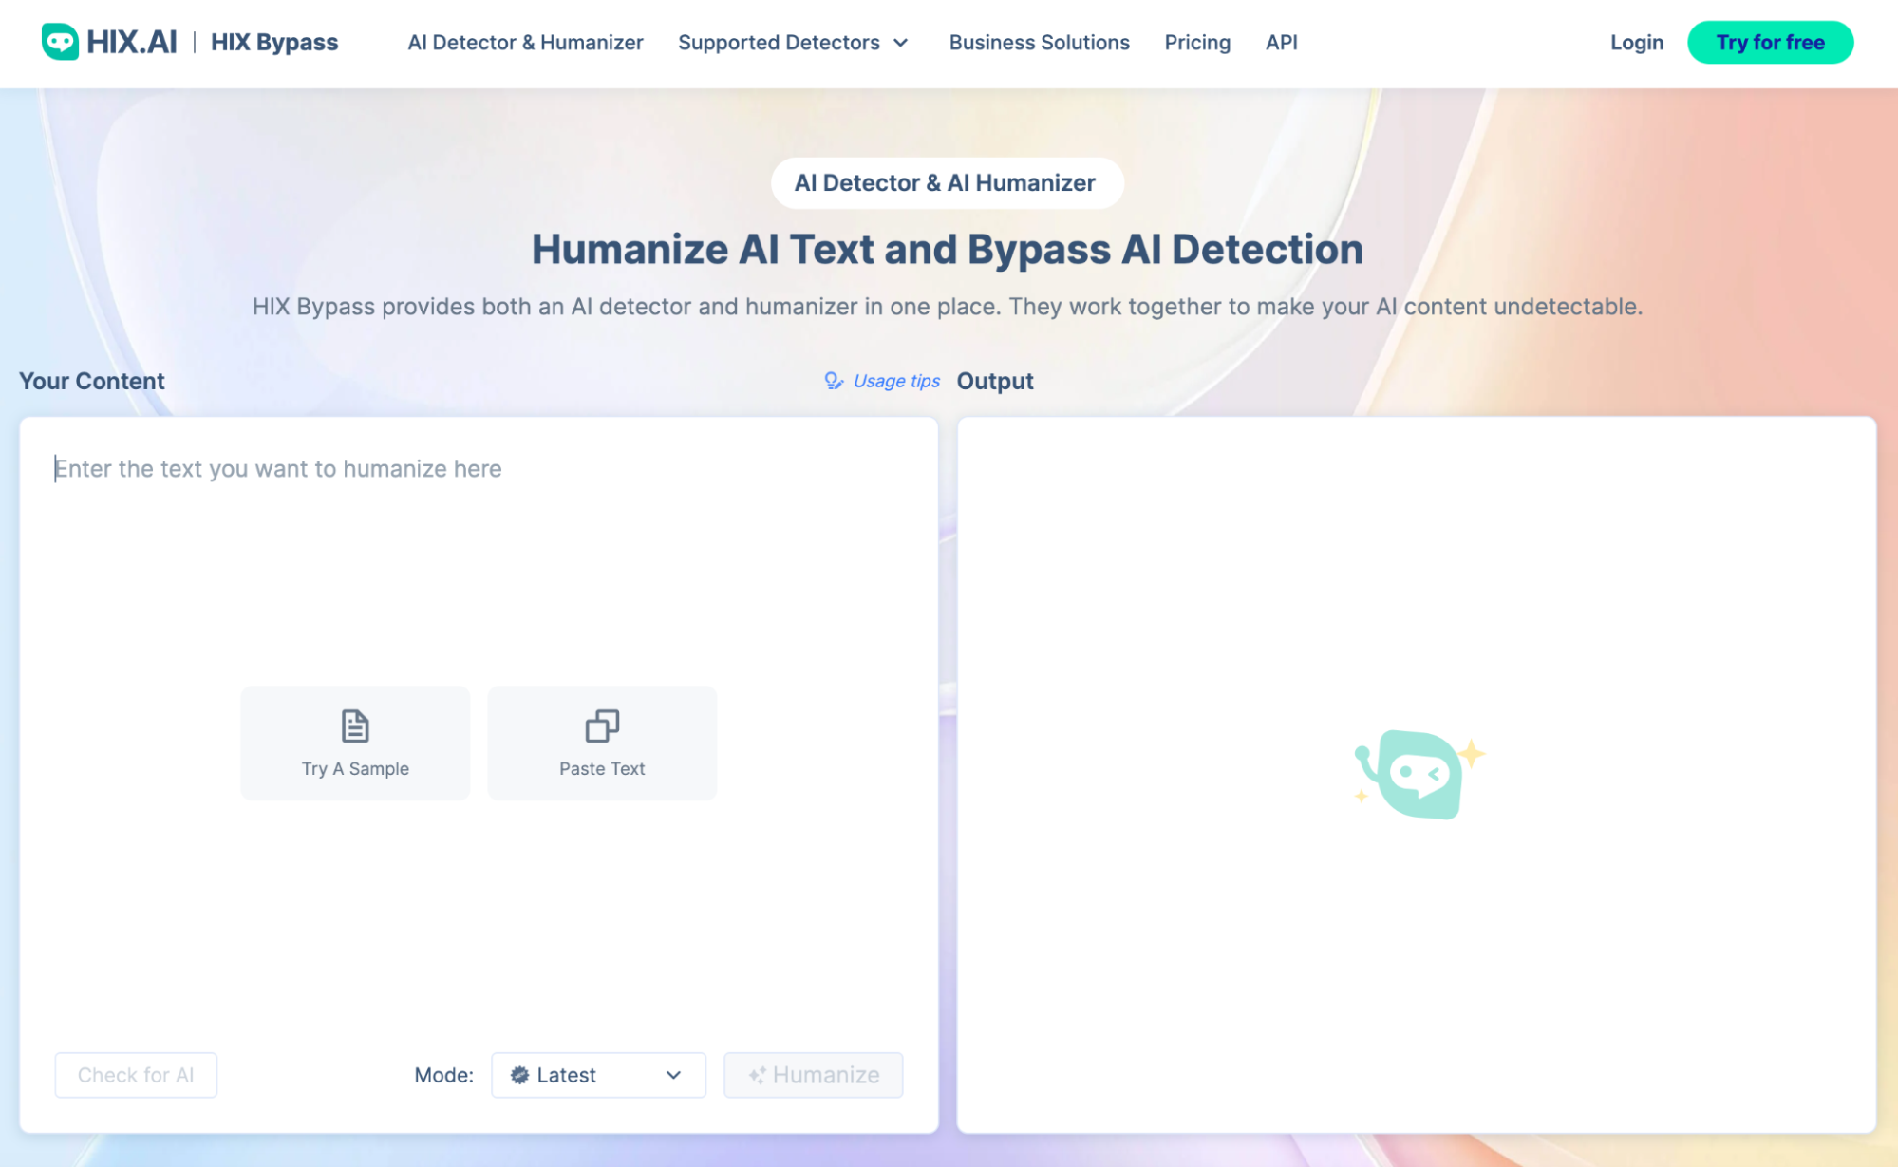
Task: Click the Try for free button
Action: [1770, 43]
